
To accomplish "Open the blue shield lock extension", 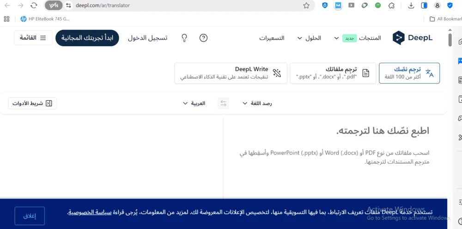I will click(325, 5).
